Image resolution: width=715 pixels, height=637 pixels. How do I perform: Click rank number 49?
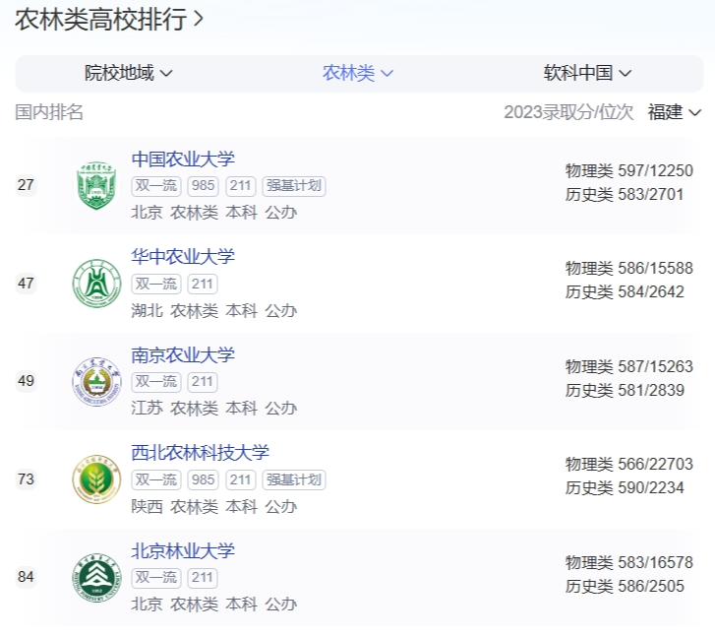coord(26,381)
